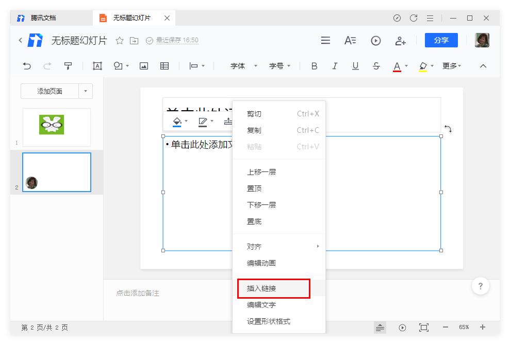
Task: Open the add collaborator panel
Action: (x=401, y=41)
